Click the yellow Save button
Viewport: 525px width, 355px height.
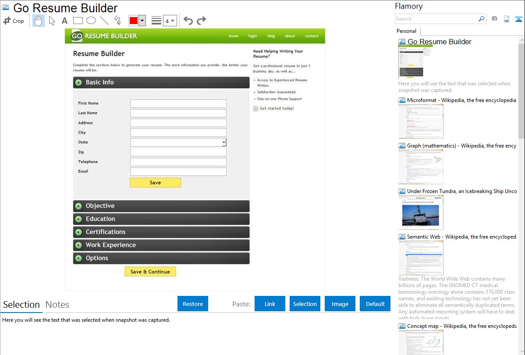156,183
